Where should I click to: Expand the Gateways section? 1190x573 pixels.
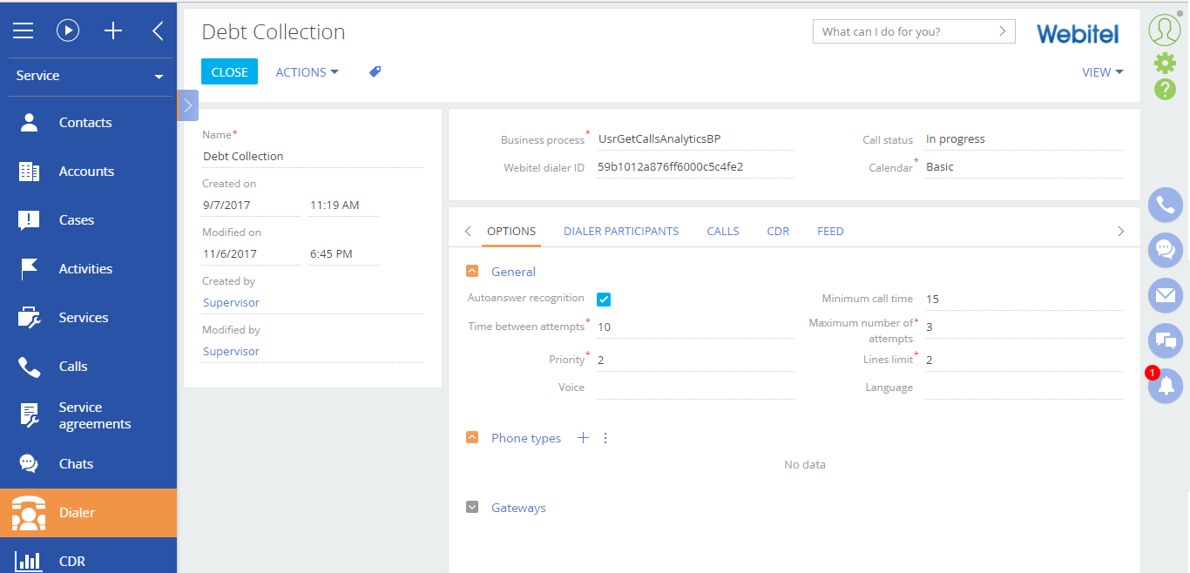(x=472, y=507)
